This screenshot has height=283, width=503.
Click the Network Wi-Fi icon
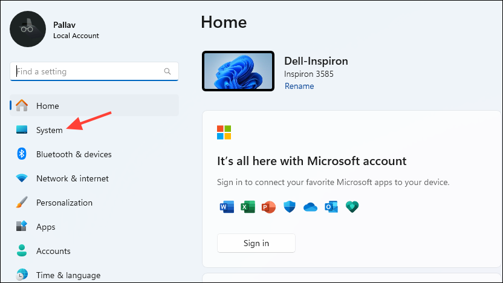[x=22, y=178]
